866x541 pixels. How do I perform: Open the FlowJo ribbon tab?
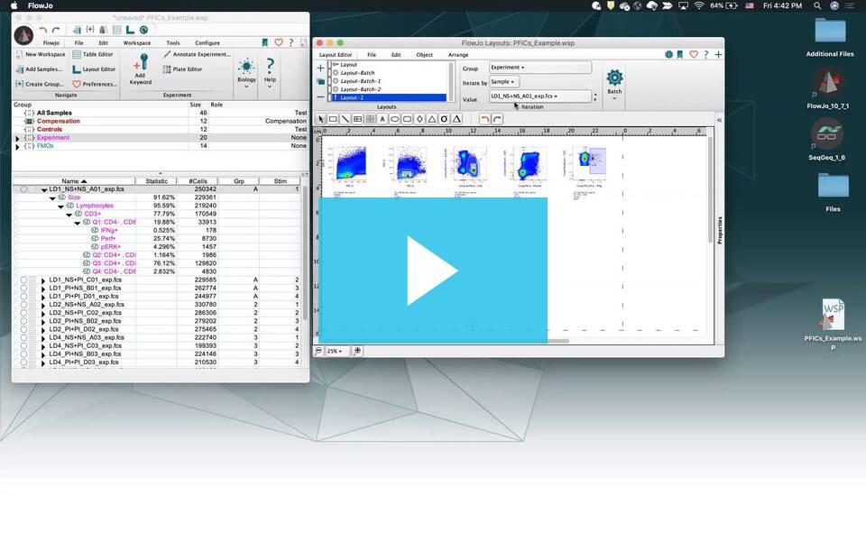click(x=51, y=43)
